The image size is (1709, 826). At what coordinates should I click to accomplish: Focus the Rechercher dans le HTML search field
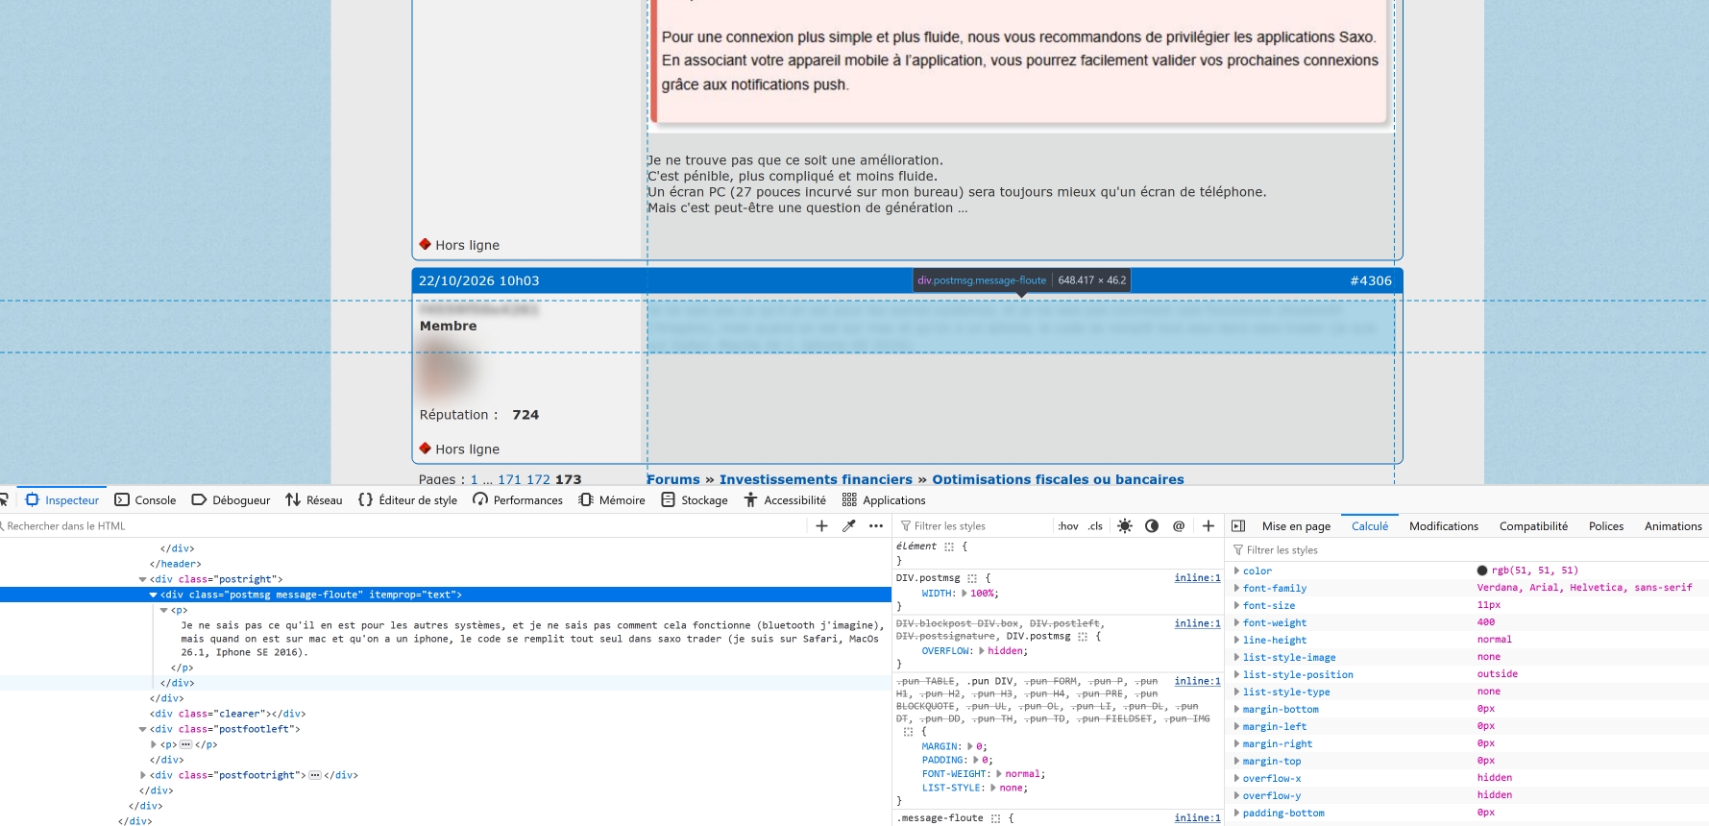click(x=403, y=525)
